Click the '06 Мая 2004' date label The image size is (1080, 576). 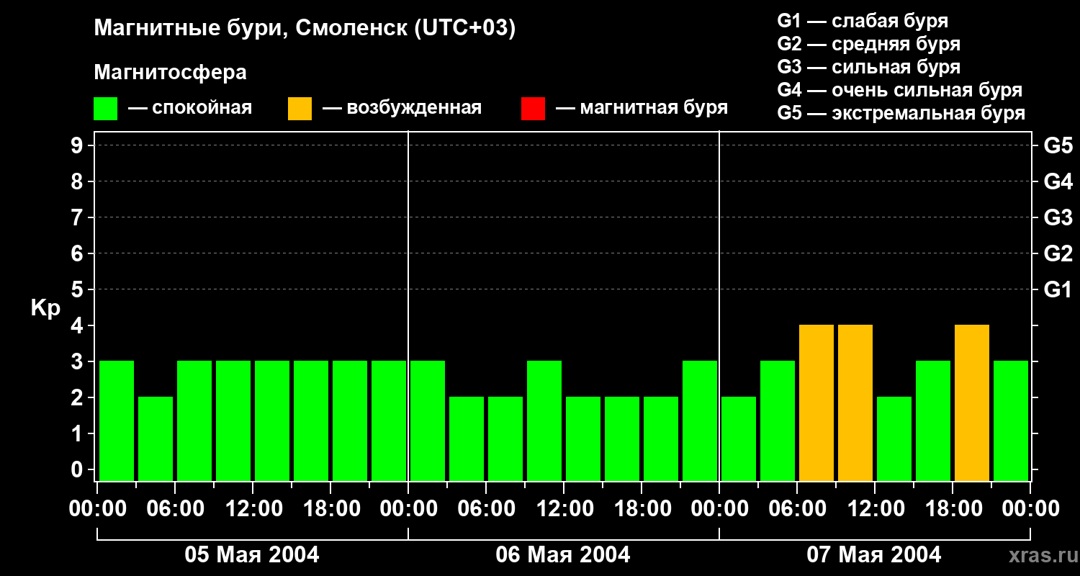563,554
